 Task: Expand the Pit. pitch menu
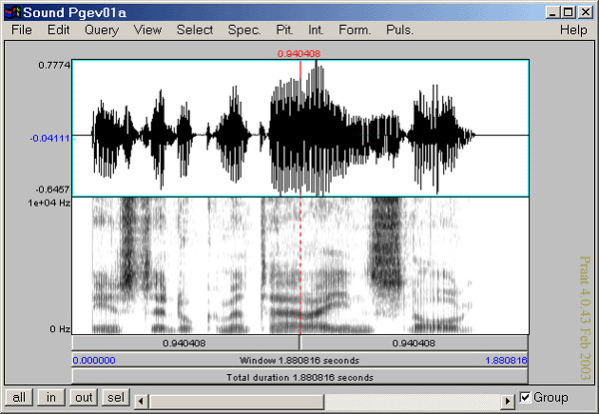(286, 30)
